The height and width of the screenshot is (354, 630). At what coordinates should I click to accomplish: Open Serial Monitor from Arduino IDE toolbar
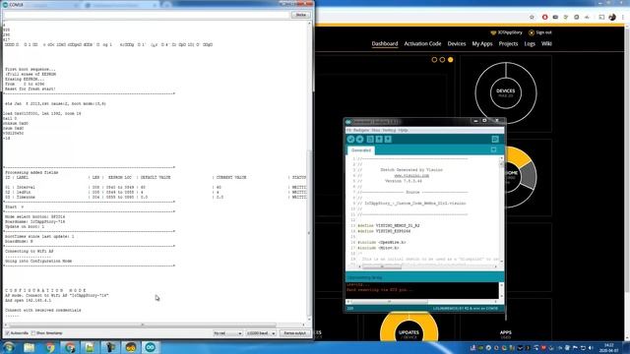click(495, 140)
